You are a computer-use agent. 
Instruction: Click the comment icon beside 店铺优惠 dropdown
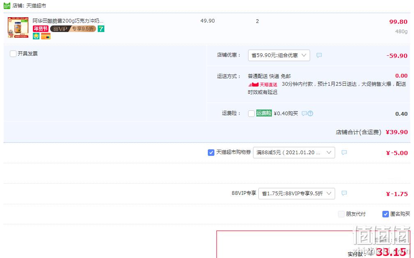point(319,55)
